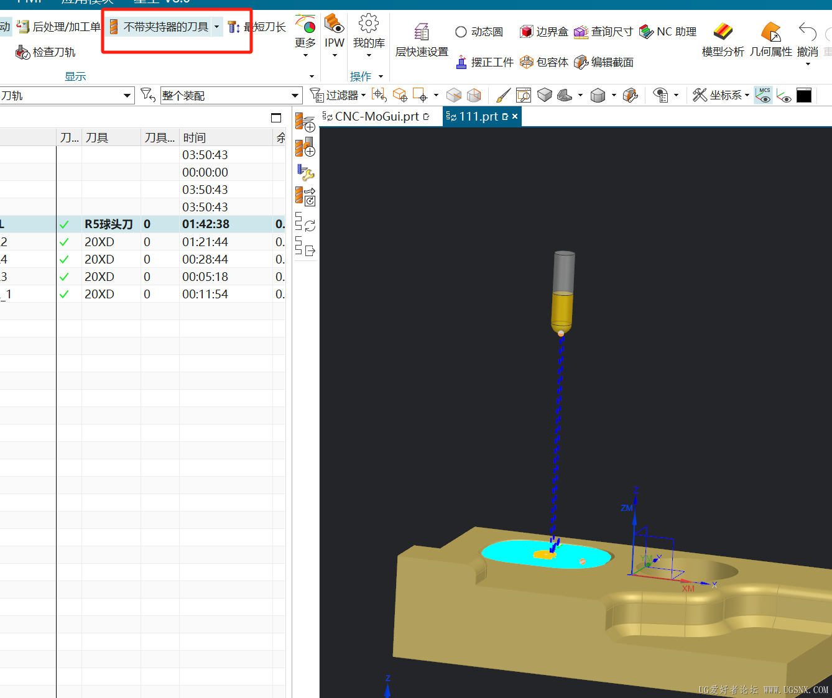
Task: Click the create operation sidebar icon at top
Action: coord(305,122)
